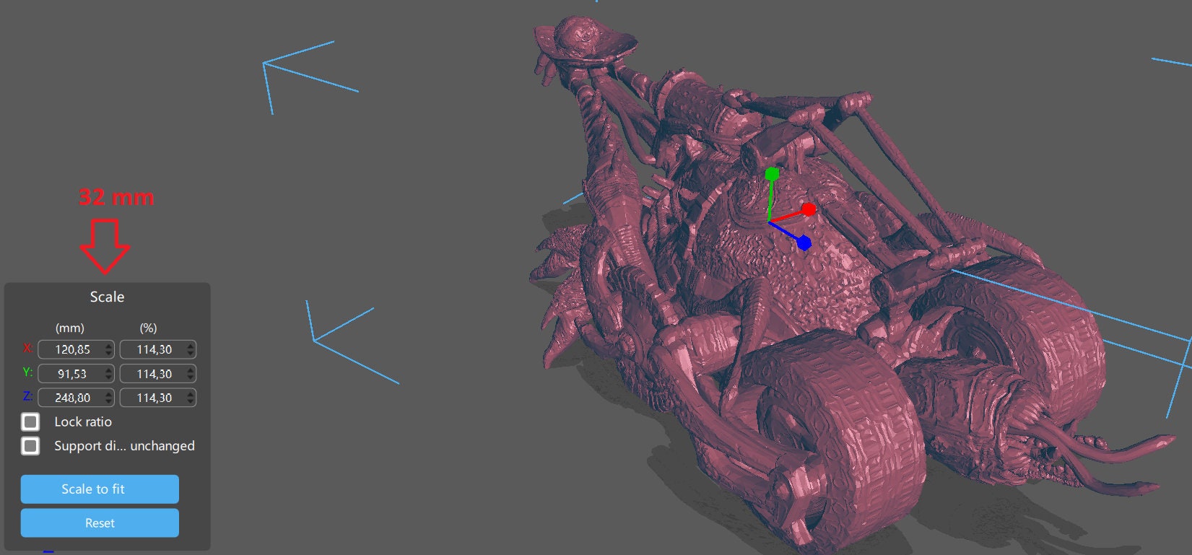The image size is (1192, 555).
Task: Click the Y size field in mm
Action: [x=71, y=374]
